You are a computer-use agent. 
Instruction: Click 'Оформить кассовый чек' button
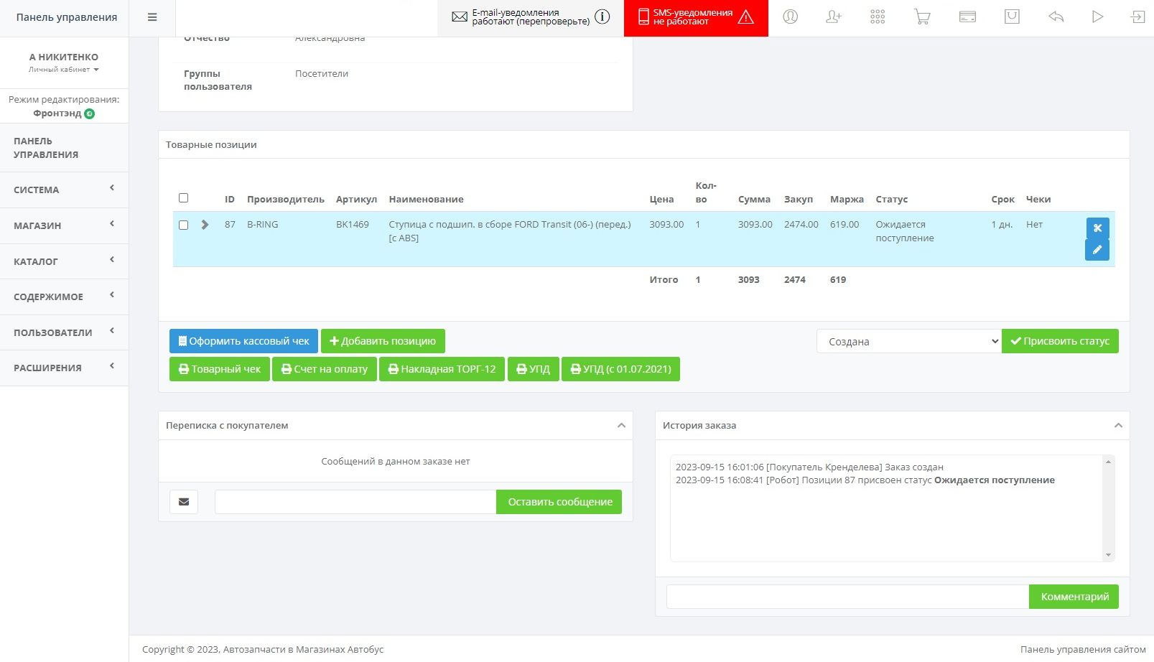[243, 341]
